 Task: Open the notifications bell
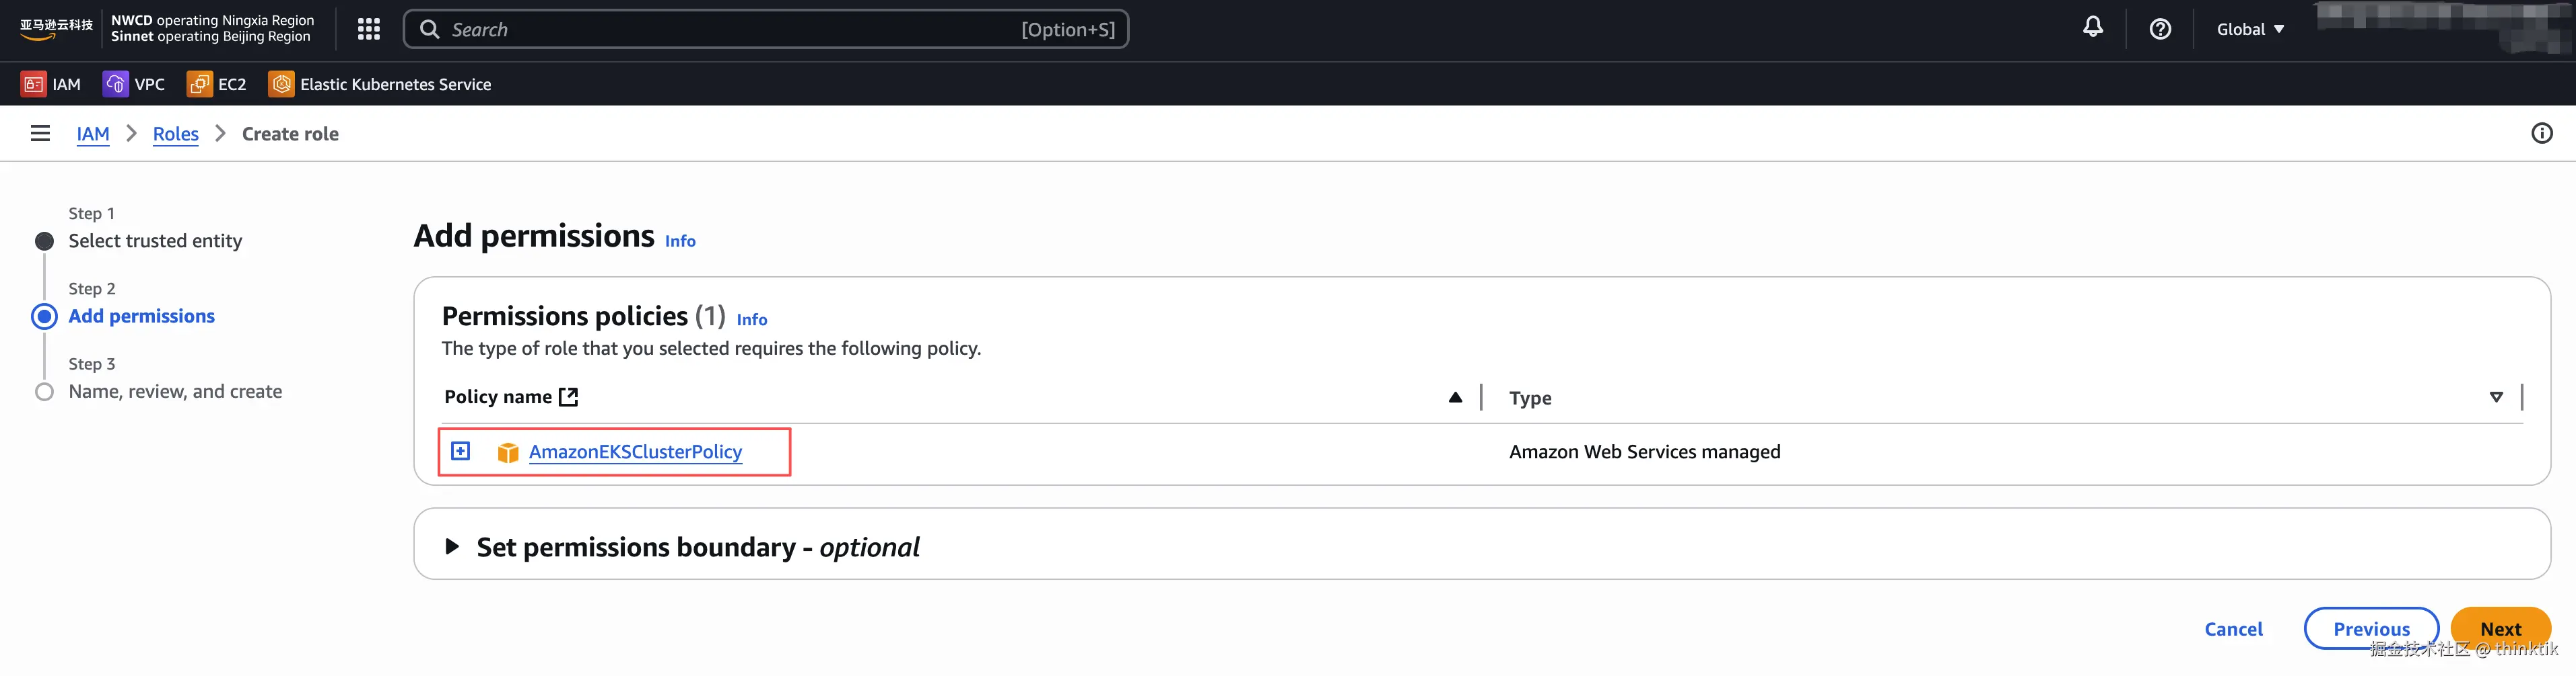2092,28
